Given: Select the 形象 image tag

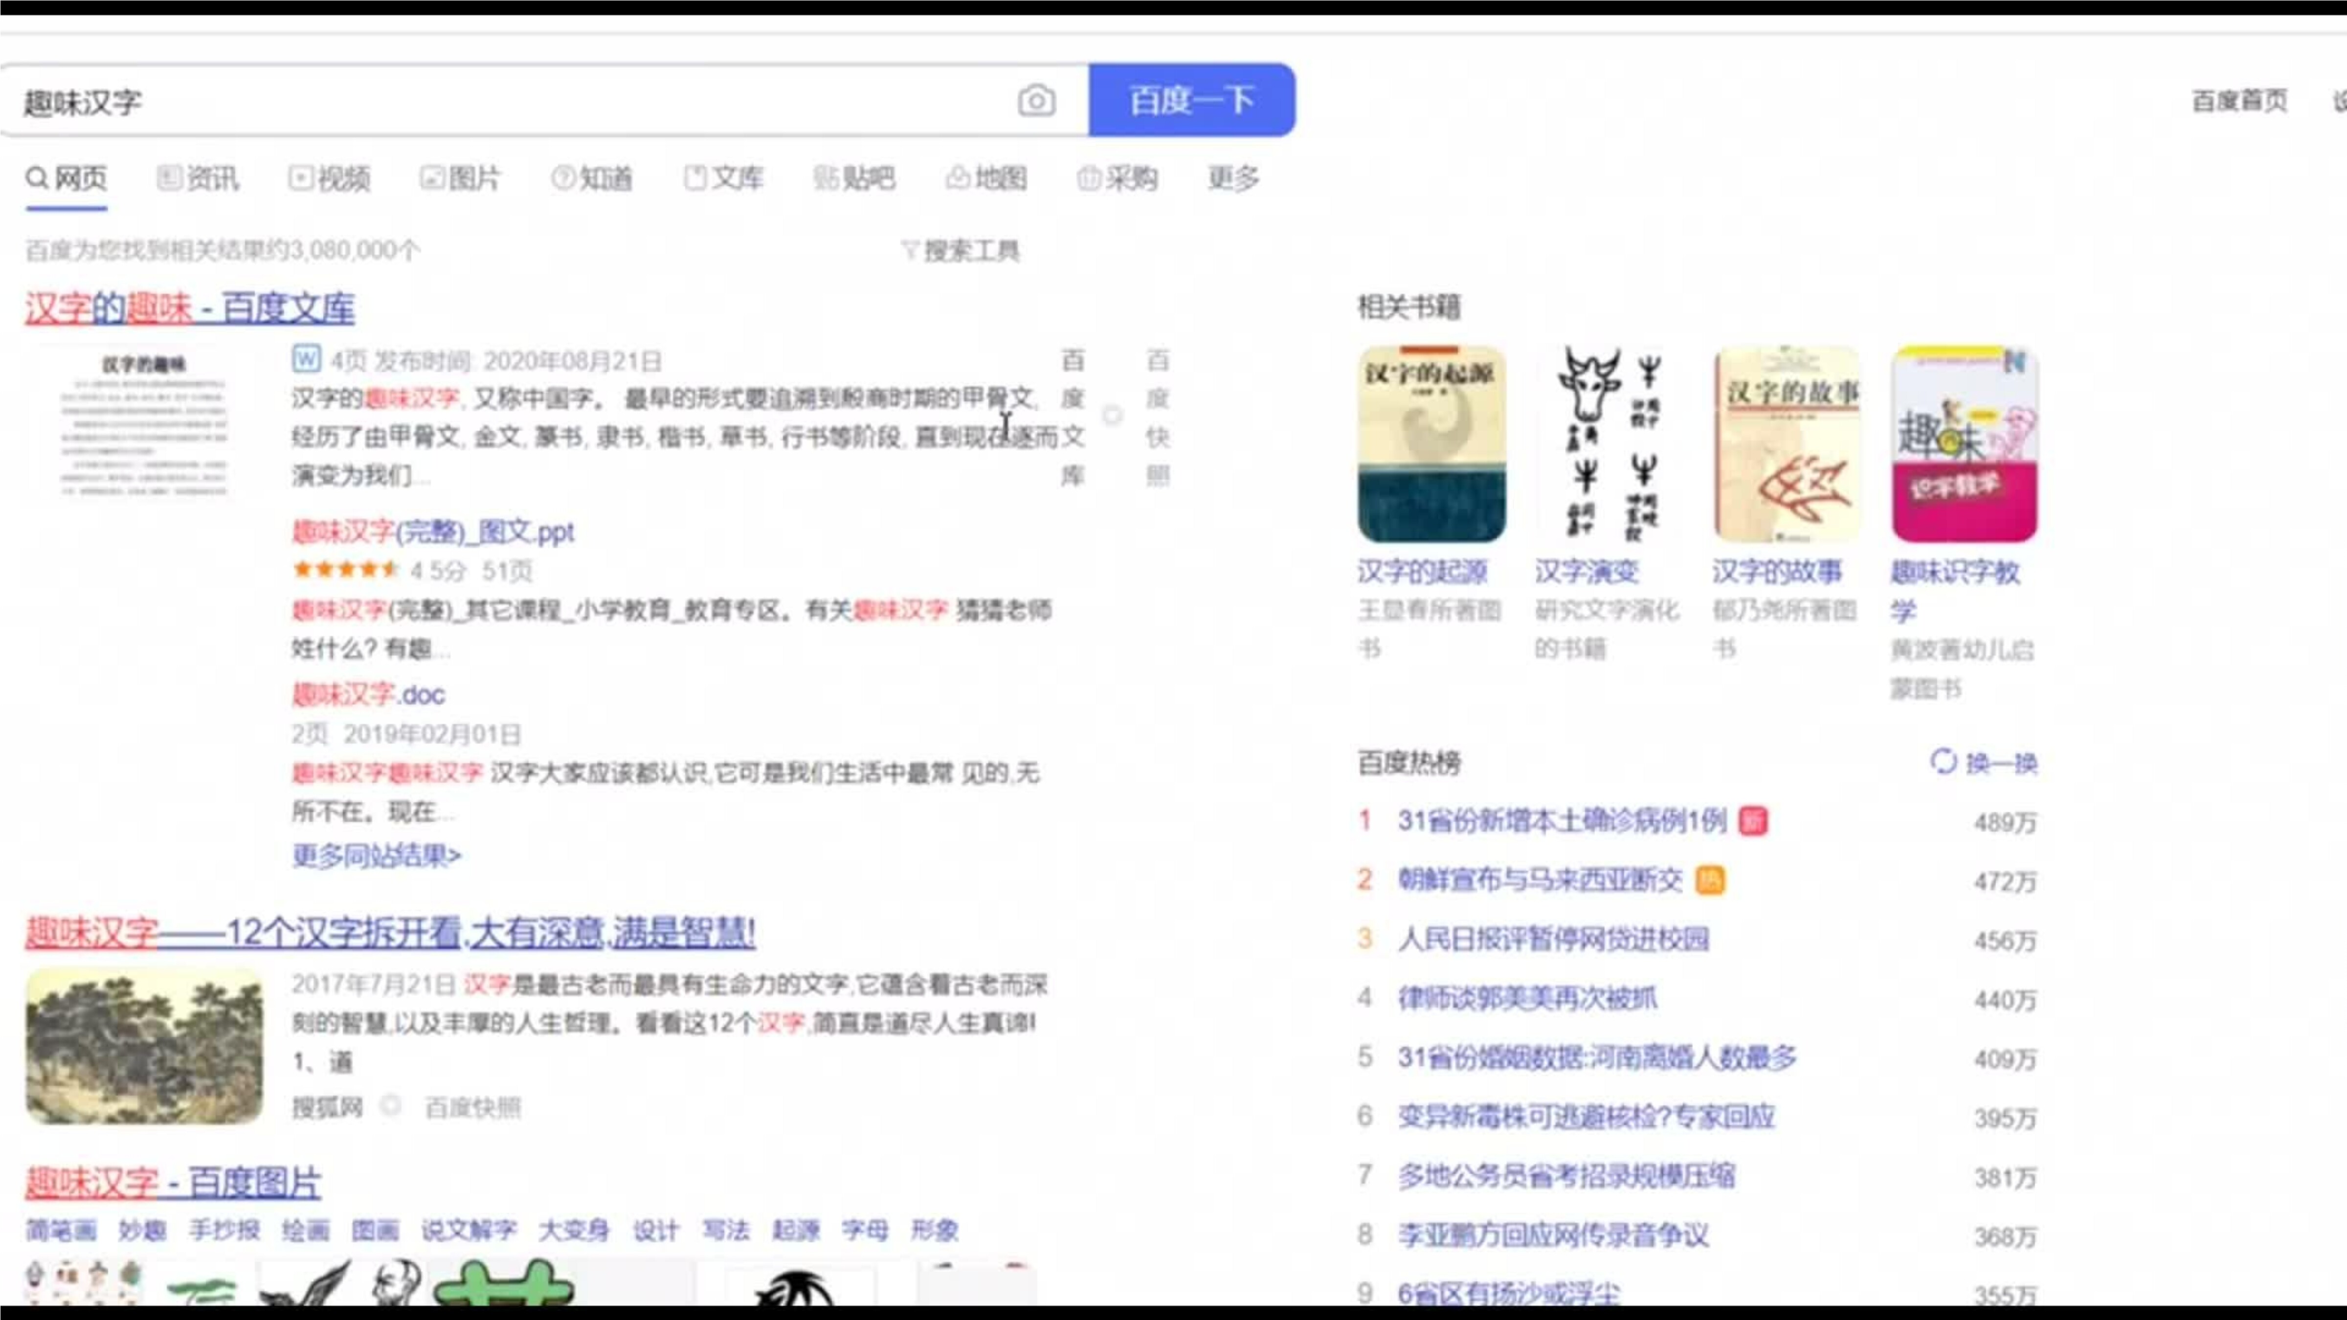Looking at the screenshot, I should (936, 1230).
